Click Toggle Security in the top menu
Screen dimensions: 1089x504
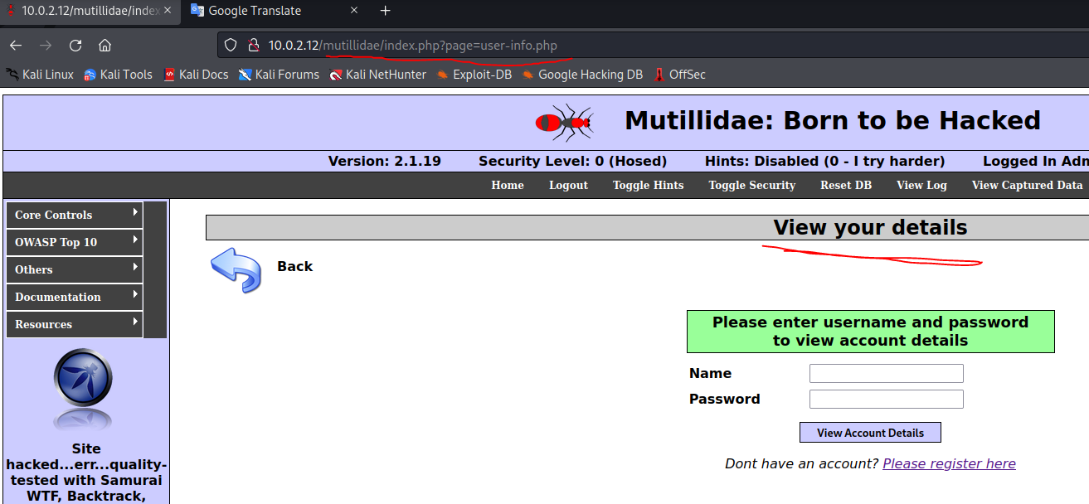(x=752, y=186)
